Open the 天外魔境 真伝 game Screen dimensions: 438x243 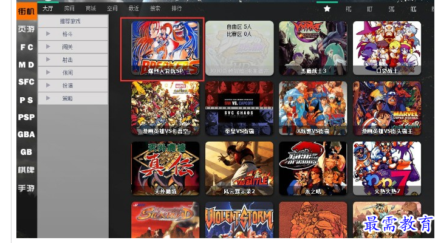point(165,168)
